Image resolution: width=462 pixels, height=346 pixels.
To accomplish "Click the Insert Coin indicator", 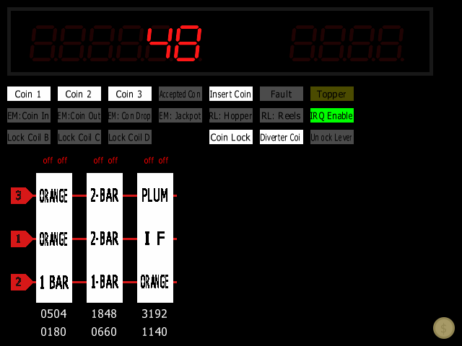I will pyautogui.click(x=231, y=94).
